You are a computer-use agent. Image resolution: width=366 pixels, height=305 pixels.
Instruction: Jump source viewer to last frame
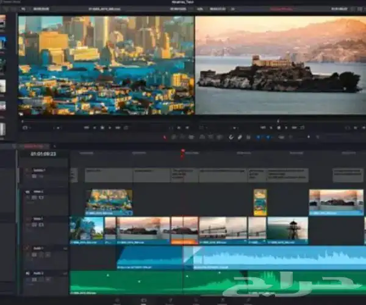pyautogui.click(x=118, y=127)
